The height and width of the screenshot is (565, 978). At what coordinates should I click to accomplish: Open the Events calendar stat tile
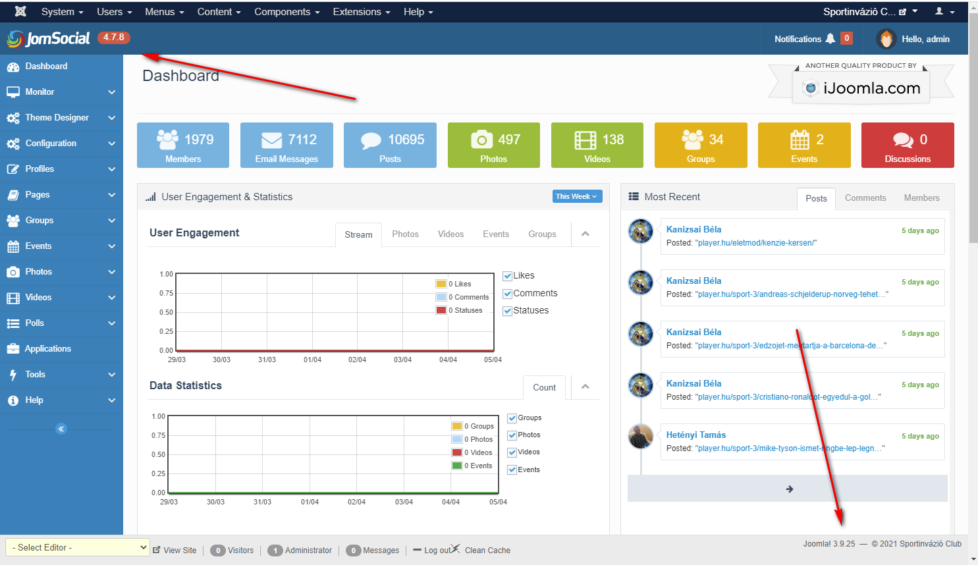(x=803, y=145)
